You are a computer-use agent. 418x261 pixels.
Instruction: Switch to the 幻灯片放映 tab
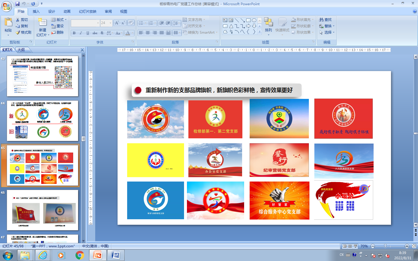88,12
